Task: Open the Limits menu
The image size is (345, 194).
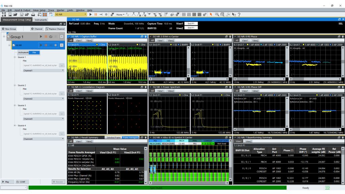Action: pos(70,10)
